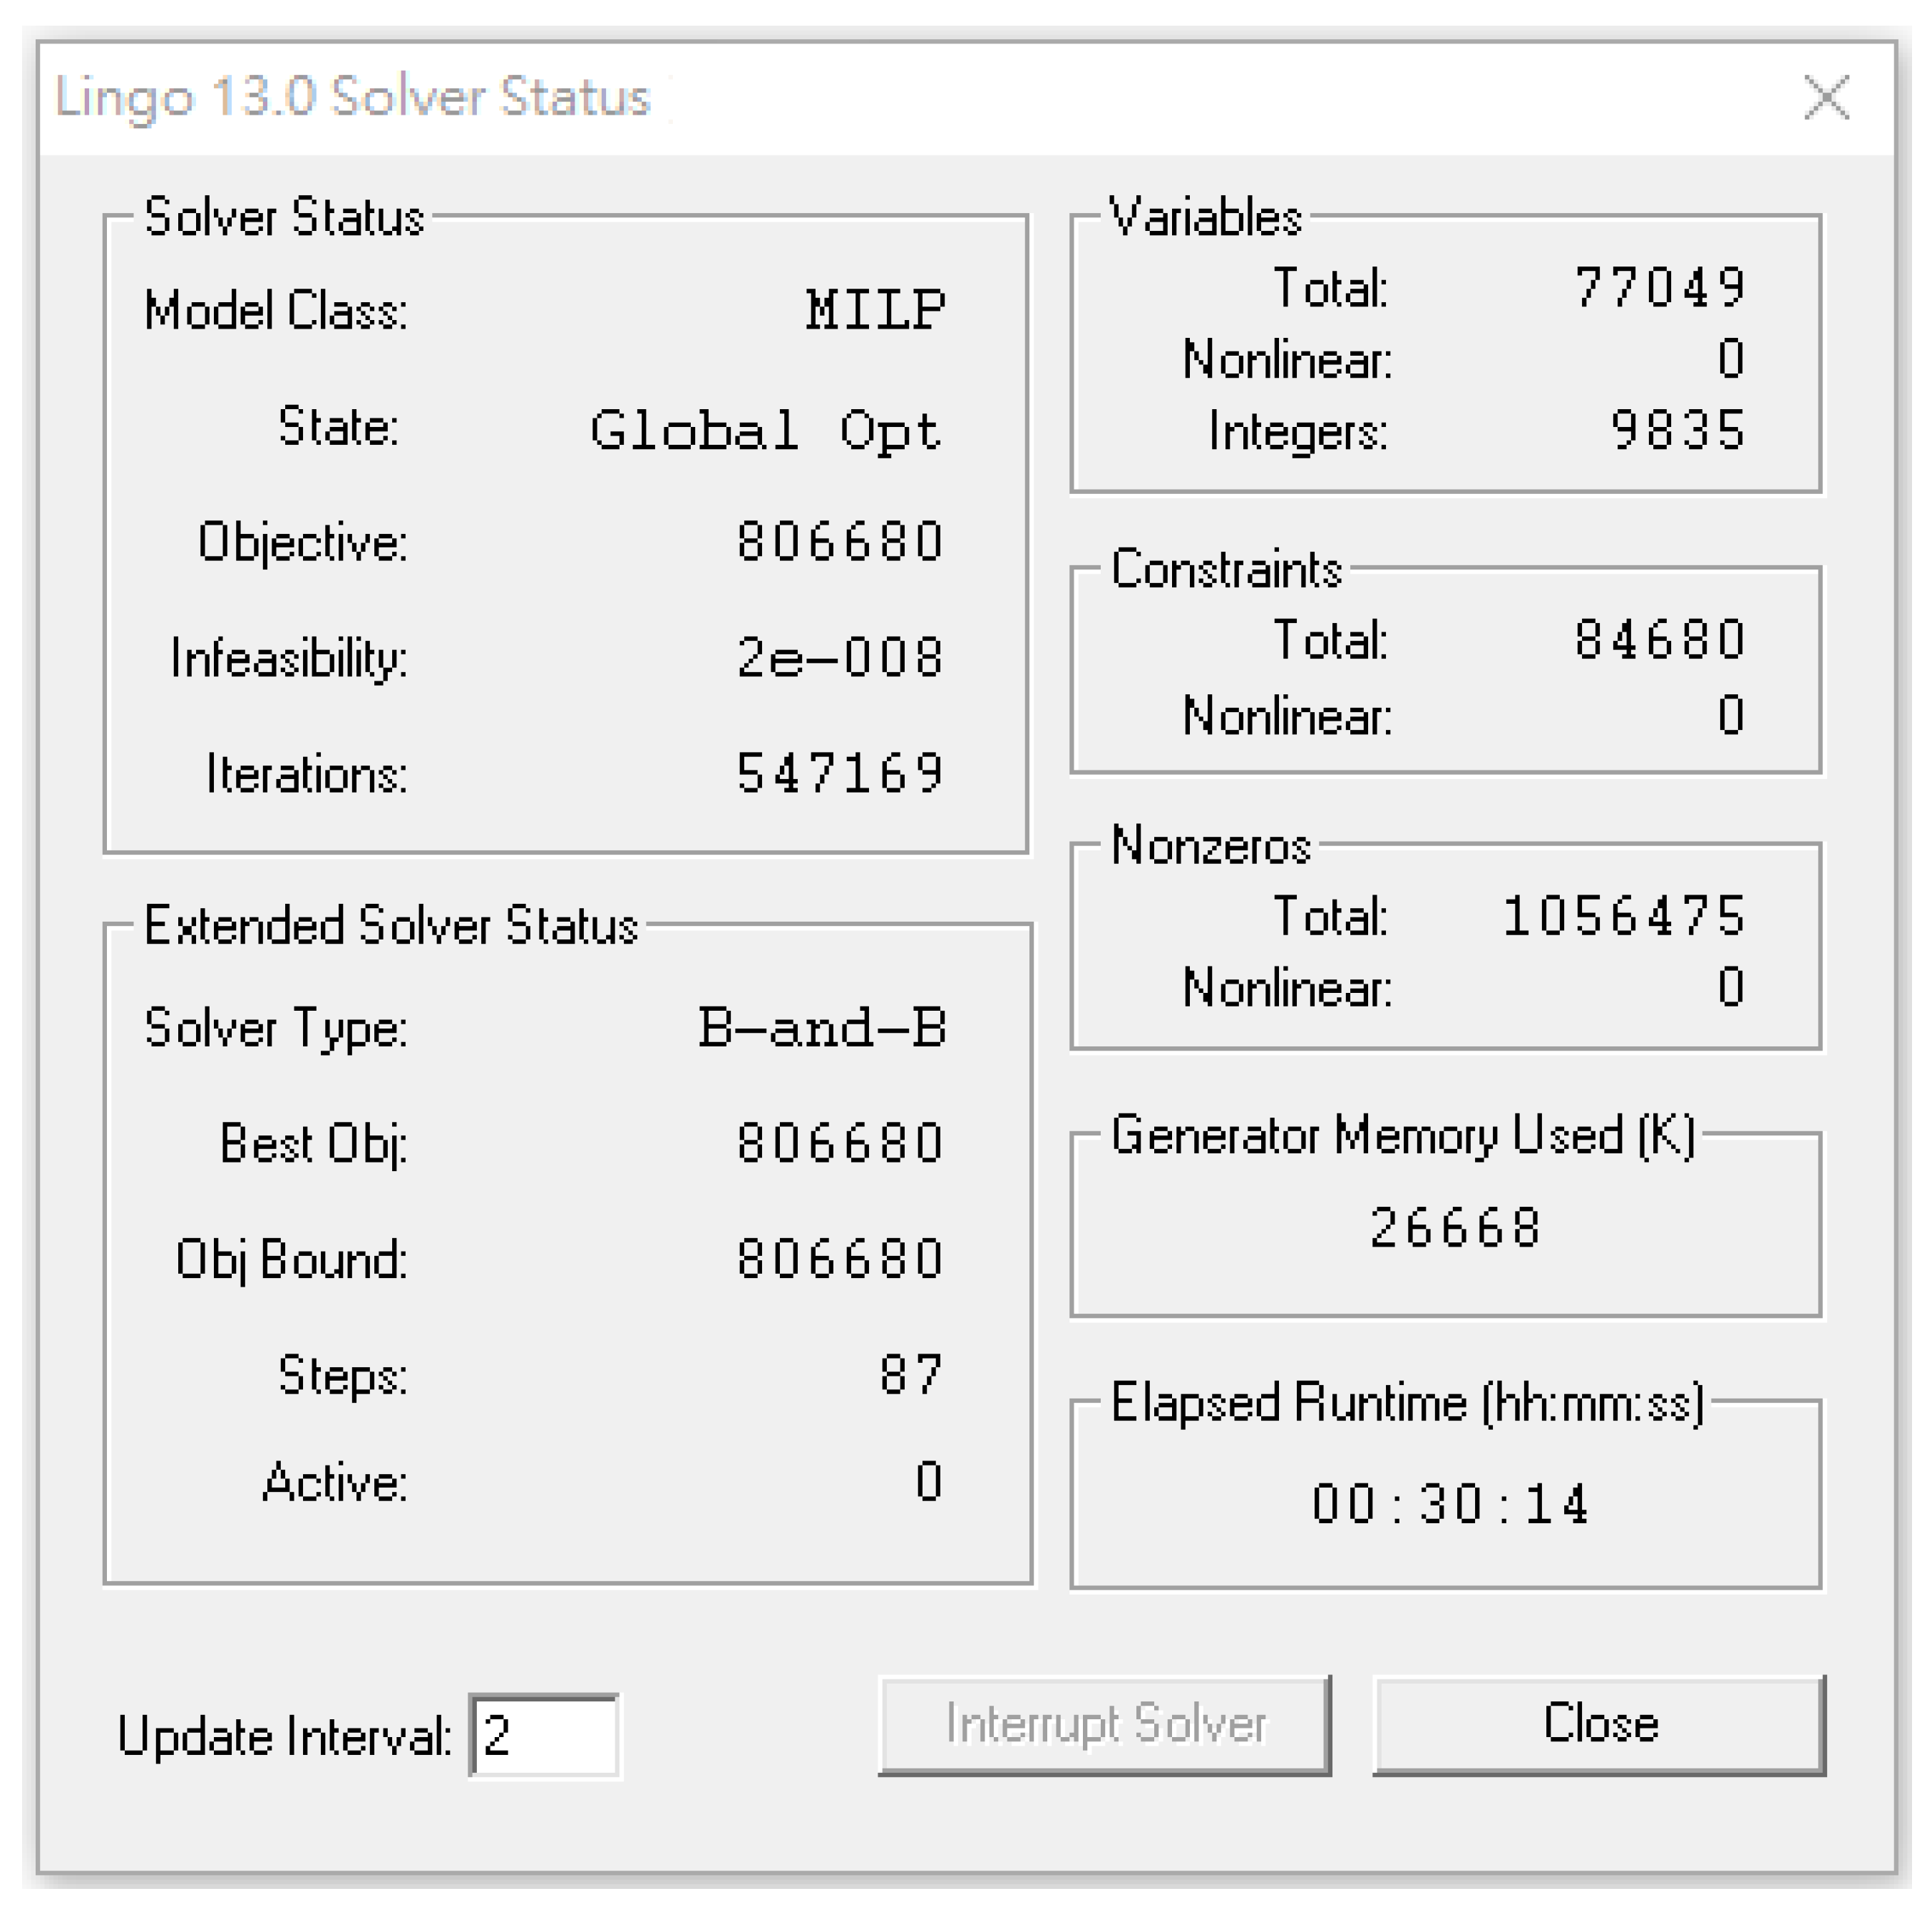This screenshot has height=1911, width=1932.
Task: Click the Nonzeros Total value 1056475
Action: pos(1624,916)
